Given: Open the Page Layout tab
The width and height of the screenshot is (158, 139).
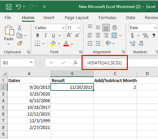Looking at the screenshot, I should [76, 18].
